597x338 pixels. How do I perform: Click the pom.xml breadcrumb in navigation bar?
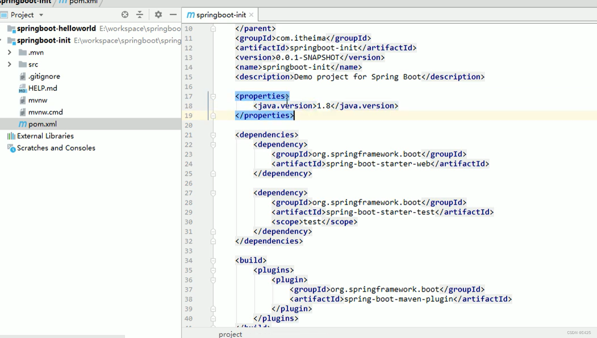[83, 2]
